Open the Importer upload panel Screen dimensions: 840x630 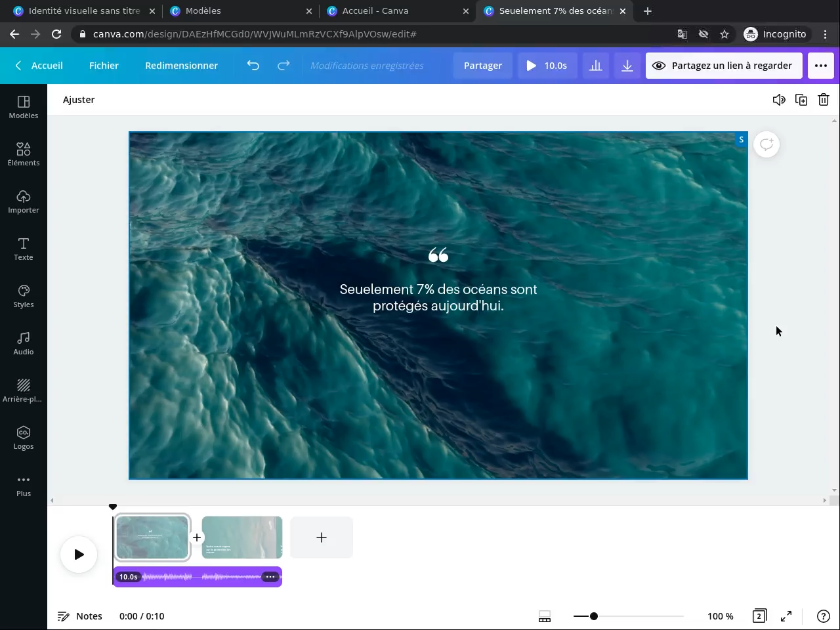24,201
